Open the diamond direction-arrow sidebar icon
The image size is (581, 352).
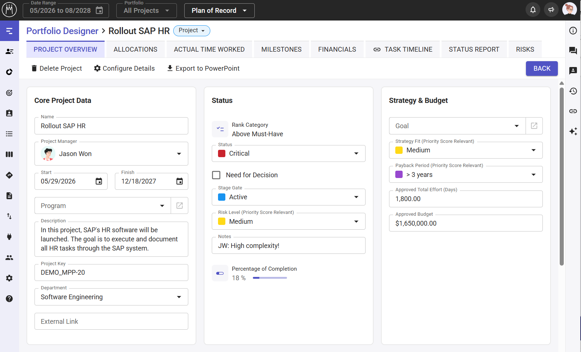pyautogui.click(x=10, y=175)
